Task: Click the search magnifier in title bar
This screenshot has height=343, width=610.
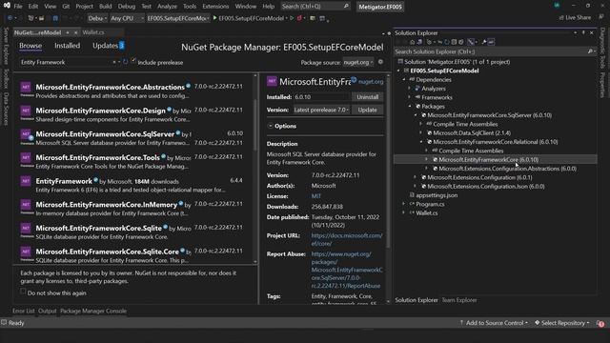Action: pyautogui.click(x=346, y=7)
